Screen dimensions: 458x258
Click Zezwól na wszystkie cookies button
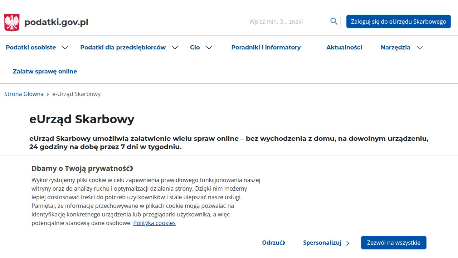[394, 243]
